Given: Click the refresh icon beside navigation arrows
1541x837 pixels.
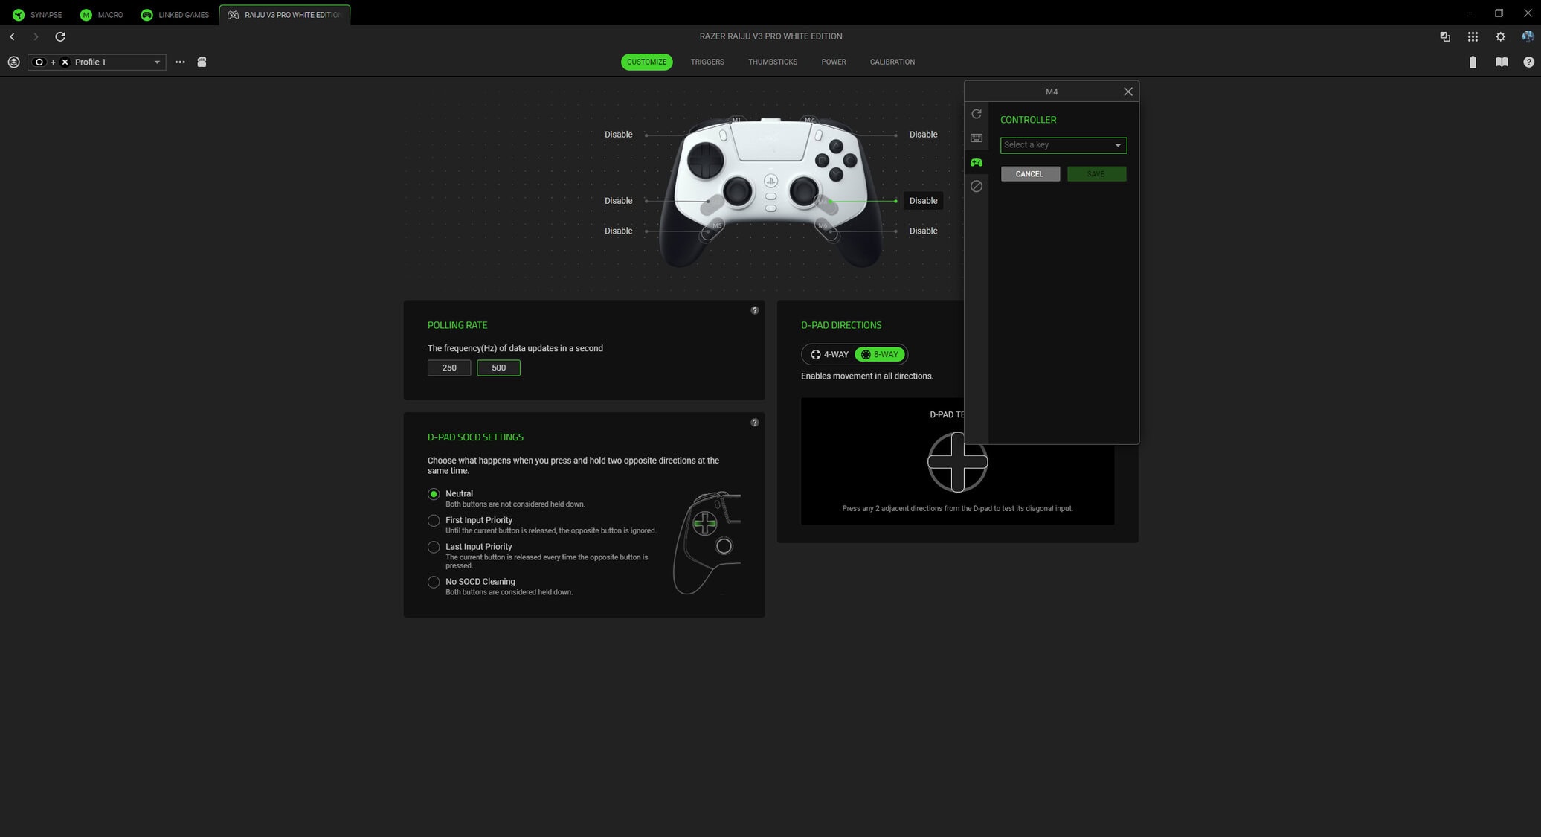Looking at the screenshot, I should tap(60, 36).
